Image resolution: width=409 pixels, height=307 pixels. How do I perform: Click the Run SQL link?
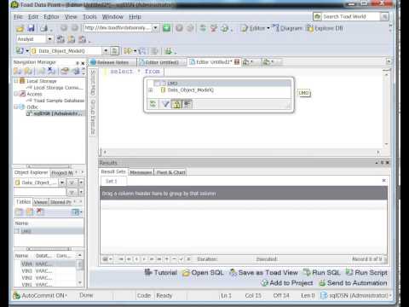point(321,273)
